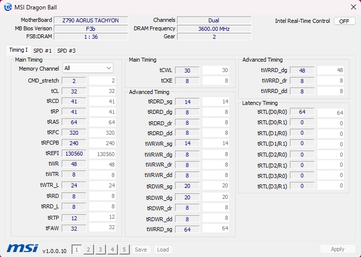Click the 1 : 36 FSB:DRAM value

coord(90,37)
